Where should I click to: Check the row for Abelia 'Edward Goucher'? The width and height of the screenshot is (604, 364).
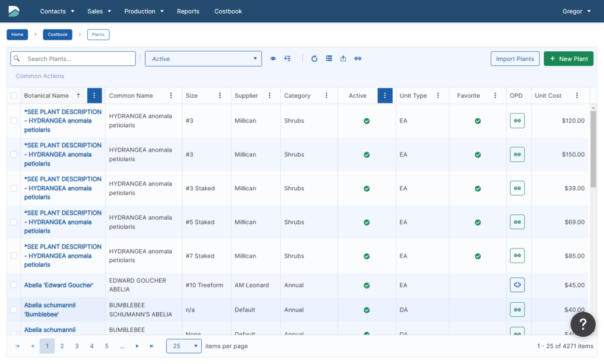[14, 284]
